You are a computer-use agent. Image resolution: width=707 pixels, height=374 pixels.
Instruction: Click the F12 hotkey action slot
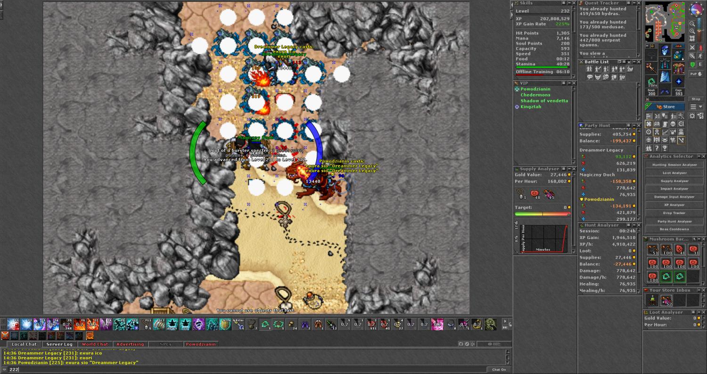click(x=159, y=324)
